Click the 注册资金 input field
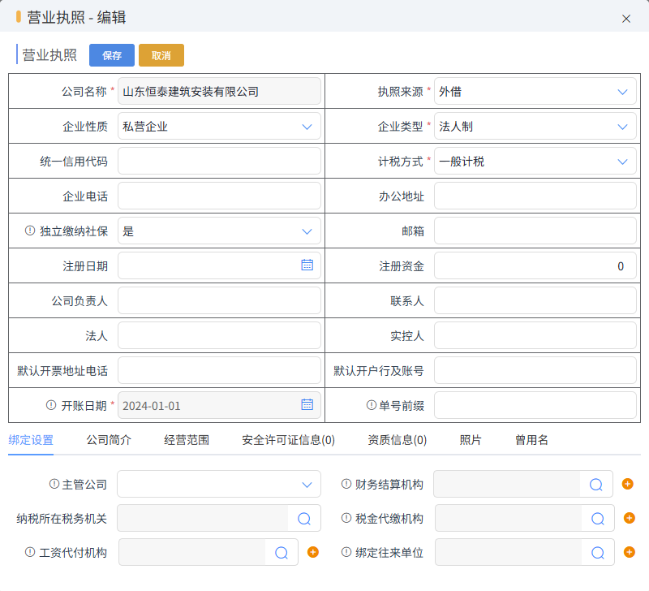Screen dimensions: 649x591 pyautogui.click(x=535, y=266)
